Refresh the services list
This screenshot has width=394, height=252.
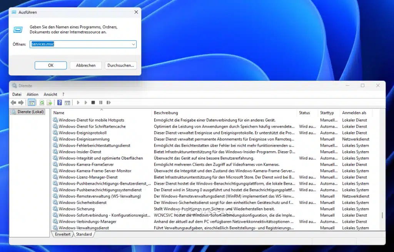click(x=42, y=102)
